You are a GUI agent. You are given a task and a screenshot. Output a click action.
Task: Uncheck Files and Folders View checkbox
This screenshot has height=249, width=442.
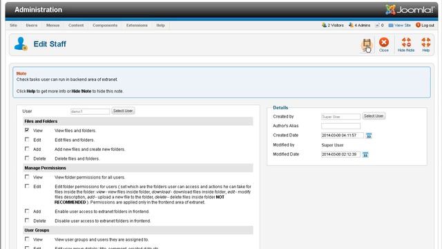coord(27,130)
